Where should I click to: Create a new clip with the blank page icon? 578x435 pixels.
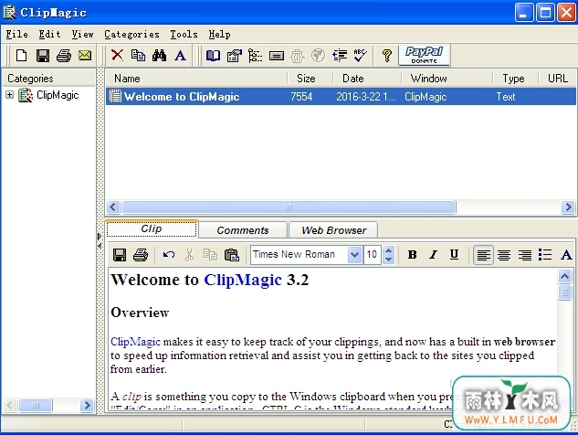[x=21, y=56]
